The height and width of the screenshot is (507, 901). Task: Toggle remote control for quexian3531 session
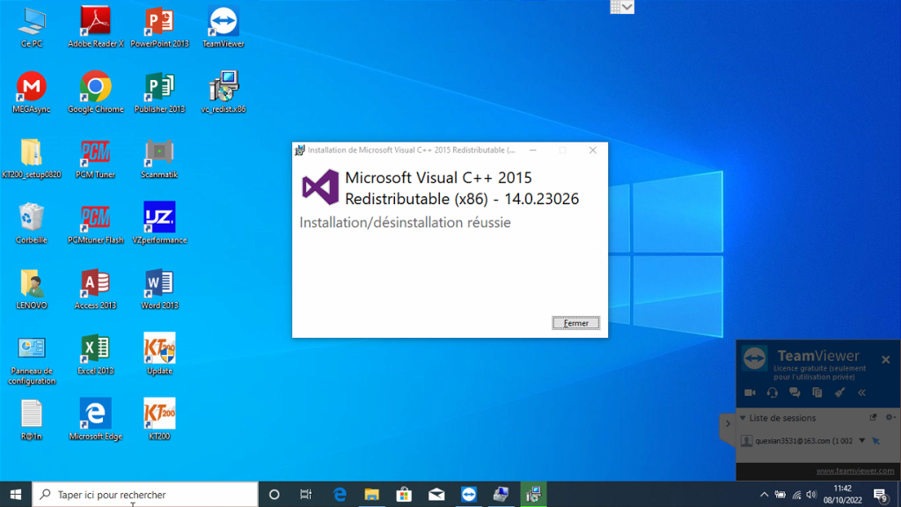876,441
